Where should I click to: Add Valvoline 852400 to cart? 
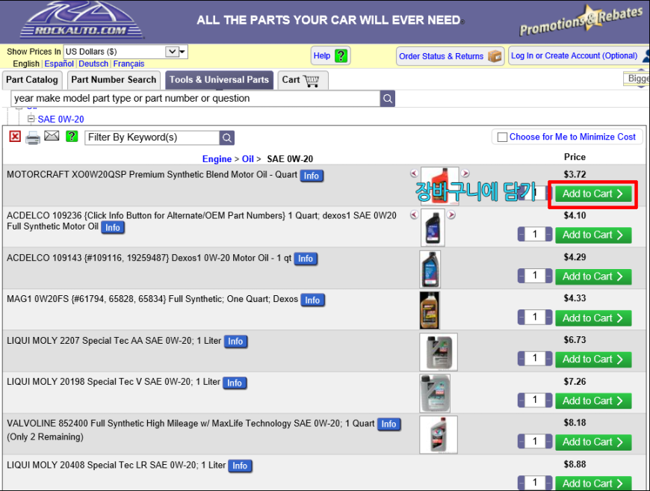[x=593, y=442]
